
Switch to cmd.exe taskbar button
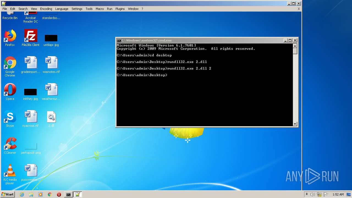coord(68,194)
